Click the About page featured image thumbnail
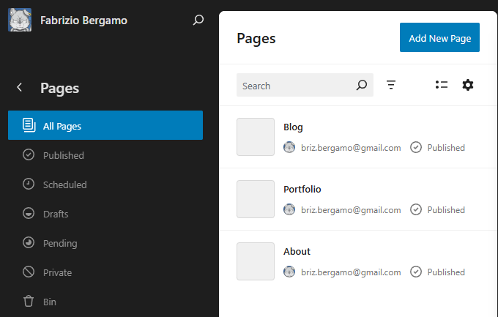498x317 pixels. tap(256, 261)
